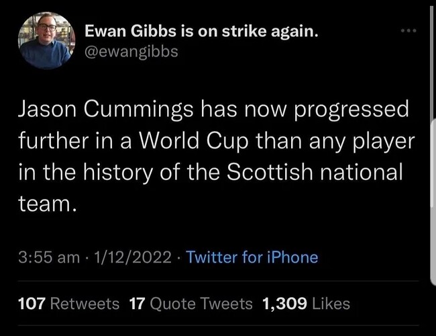Click the word "progressed" in the tweet
This screenshot has height=336, width=436.
(x=351, y=110)
